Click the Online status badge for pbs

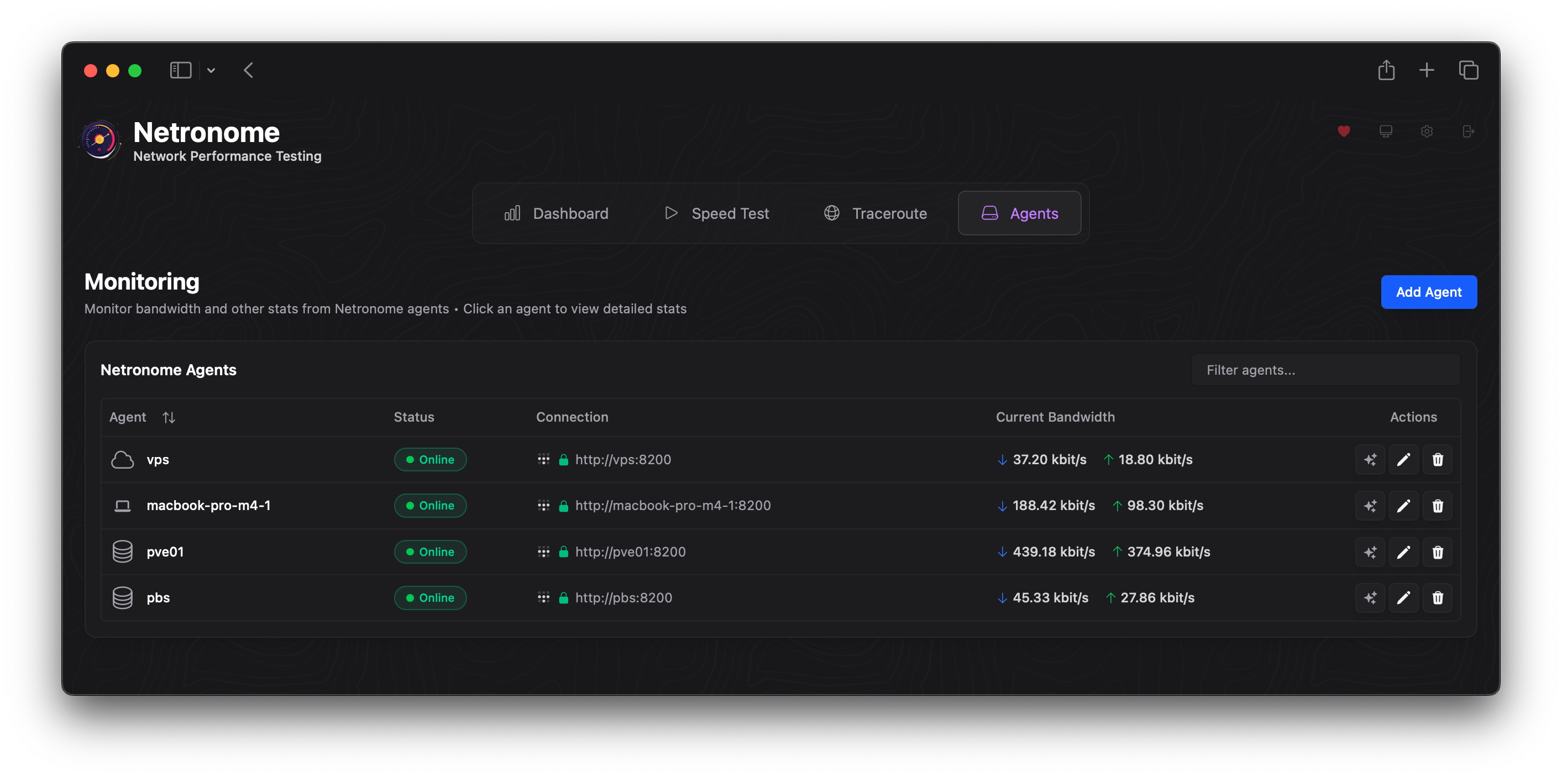pos(430,597)
